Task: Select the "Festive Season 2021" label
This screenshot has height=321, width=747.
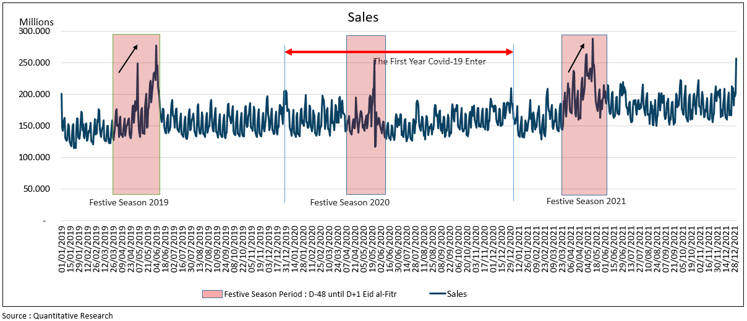Action: tap(586, 201)
